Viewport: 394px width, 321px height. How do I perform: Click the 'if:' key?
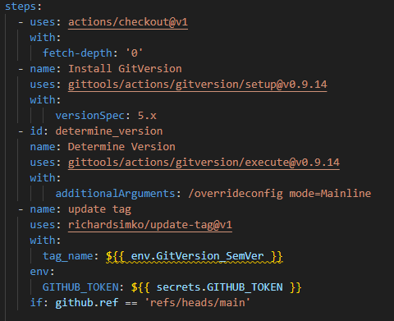pyautogui.click(x=39, y=303)
